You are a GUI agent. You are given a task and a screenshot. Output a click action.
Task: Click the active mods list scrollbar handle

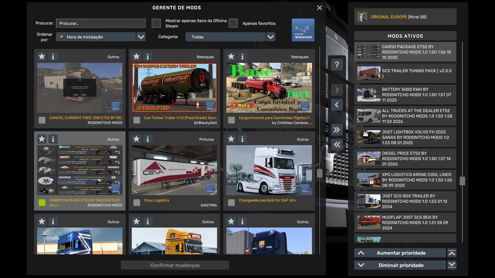coord(462,181)
